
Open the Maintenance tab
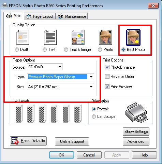72,16
